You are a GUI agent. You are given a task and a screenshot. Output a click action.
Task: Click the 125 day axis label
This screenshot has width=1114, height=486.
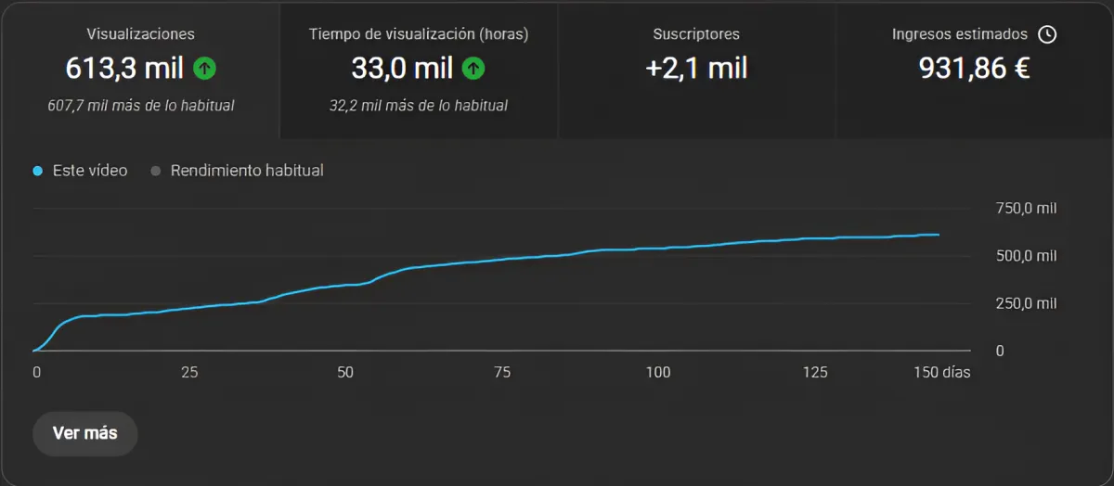click(x=815, y=373)
